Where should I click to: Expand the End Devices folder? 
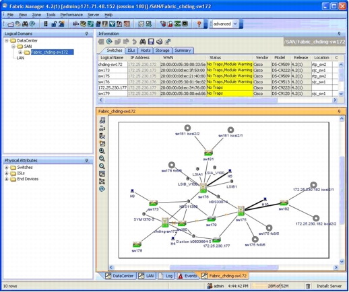click(7, 179)
